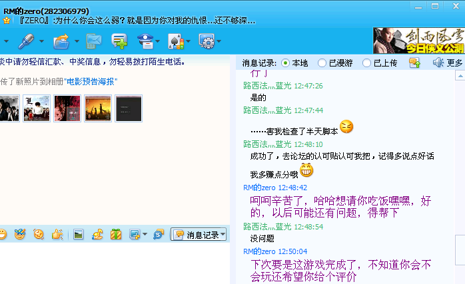465x284 pixels.
Task: Open voice chat options dropdown arrow
Action: (41, 41)
